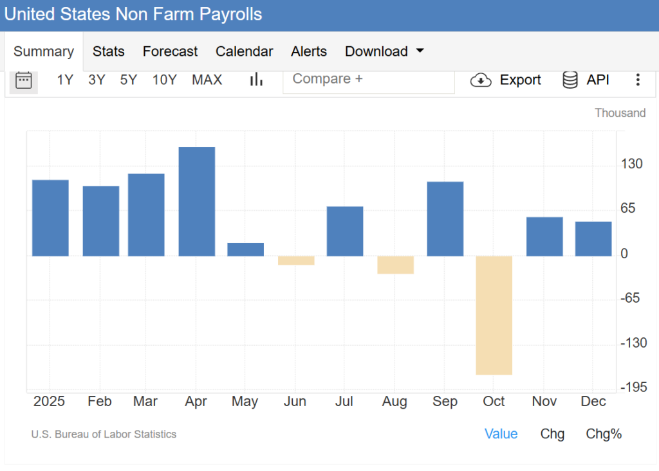Click the Compare + field
Viewport: 659px width, 471px height.
pyautogui.click(x=368, y=79)
